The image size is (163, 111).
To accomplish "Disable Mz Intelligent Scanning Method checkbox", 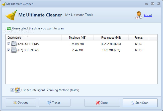I will pyautogui.click(x=12, y=90).
